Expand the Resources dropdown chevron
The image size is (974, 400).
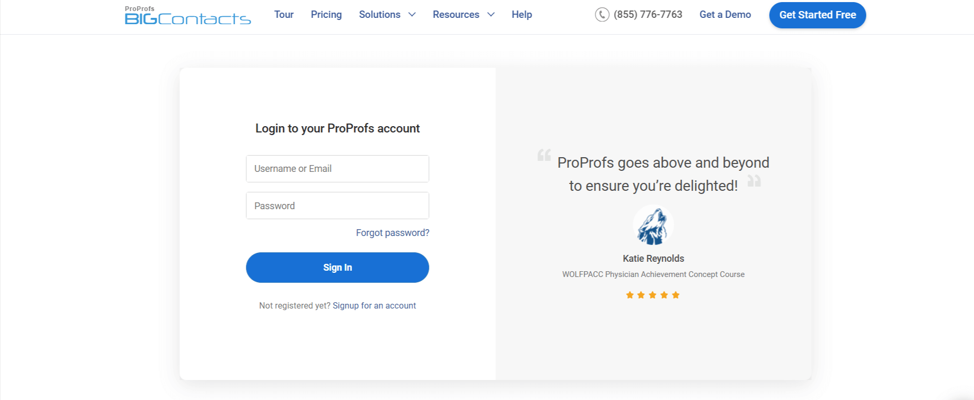click(491, 15)
